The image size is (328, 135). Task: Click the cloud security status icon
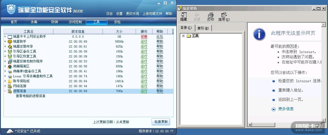(x=10, y=131)
